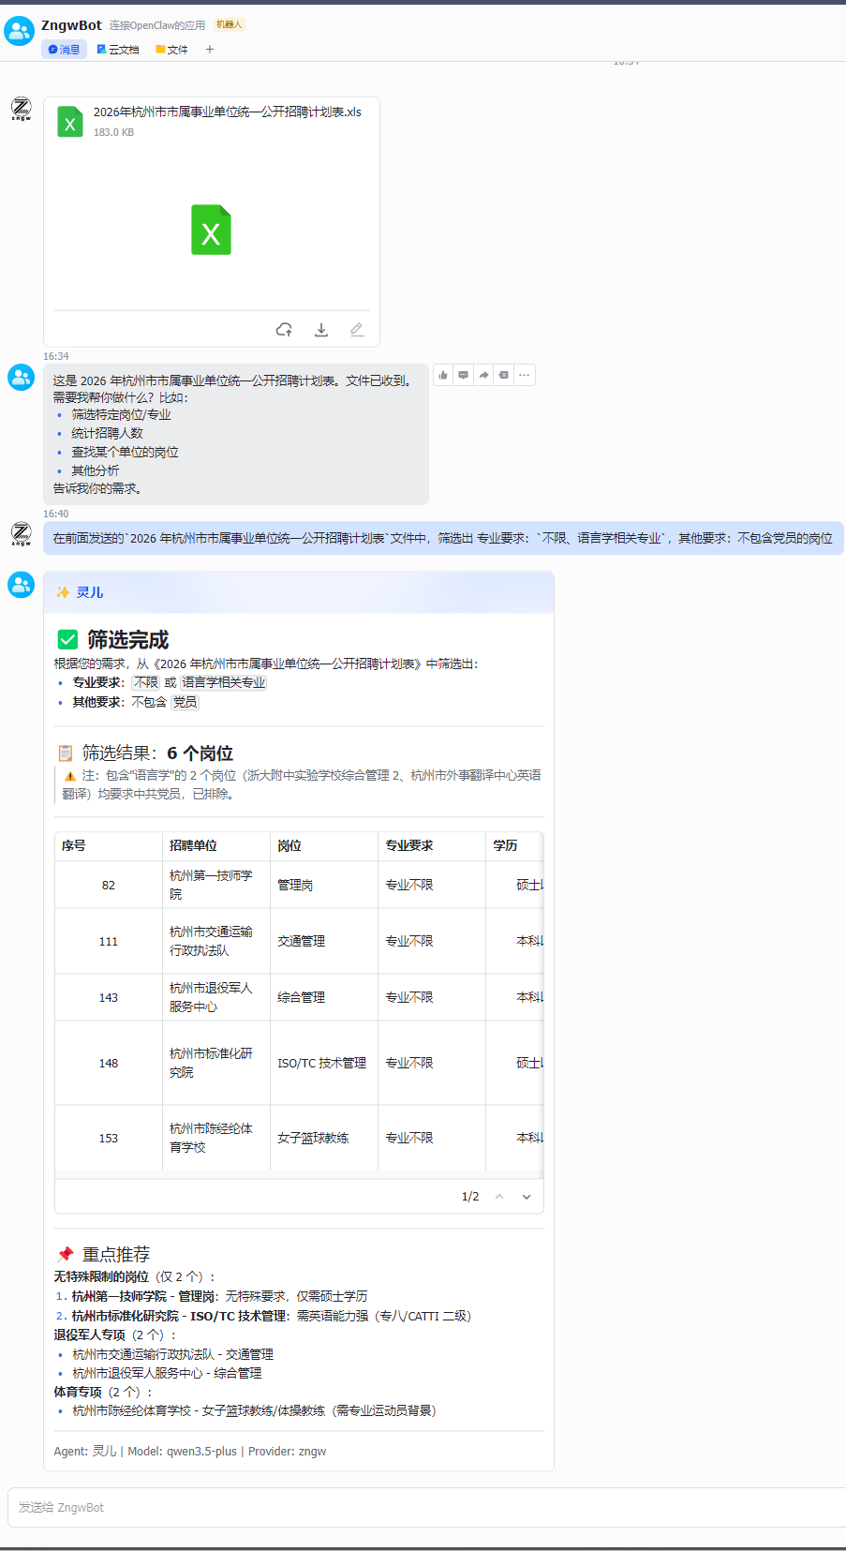The height and width of the screenshot is (1551, 846).
Task: Go to next page of results table
Action: [527, 1197]
